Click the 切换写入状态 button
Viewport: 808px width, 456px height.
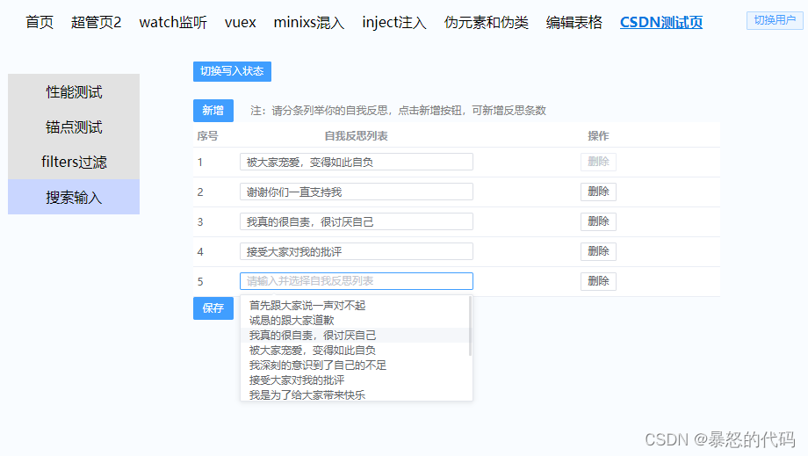coord(232,71)
